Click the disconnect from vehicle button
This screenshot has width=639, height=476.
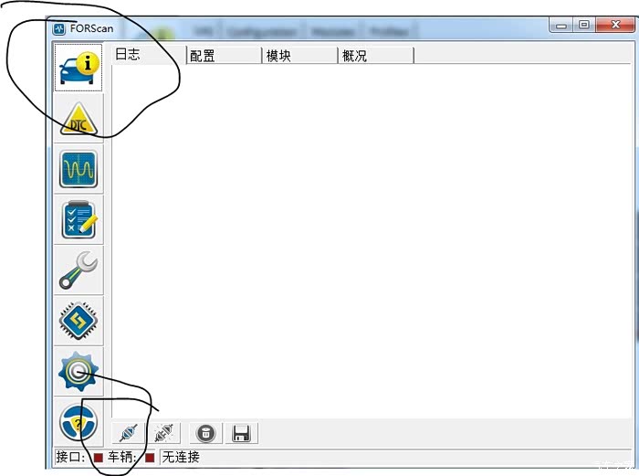pyautogui.click(x=164, y=433)
